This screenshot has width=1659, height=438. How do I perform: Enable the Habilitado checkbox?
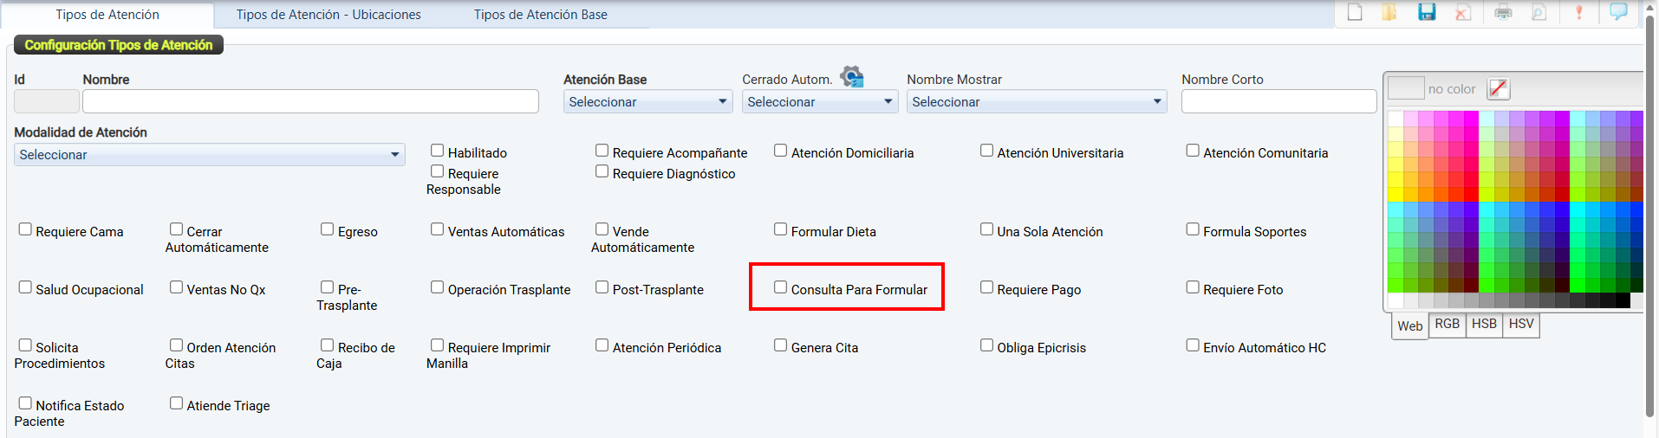[x=438, y=151]
